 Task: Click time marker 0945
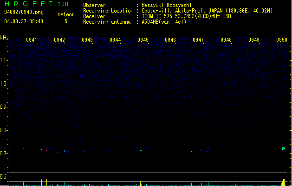tap(143, 40)
